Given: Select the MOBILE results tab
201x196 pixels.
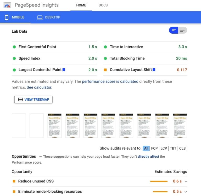Looking at the screenshot, I should 15,17.
